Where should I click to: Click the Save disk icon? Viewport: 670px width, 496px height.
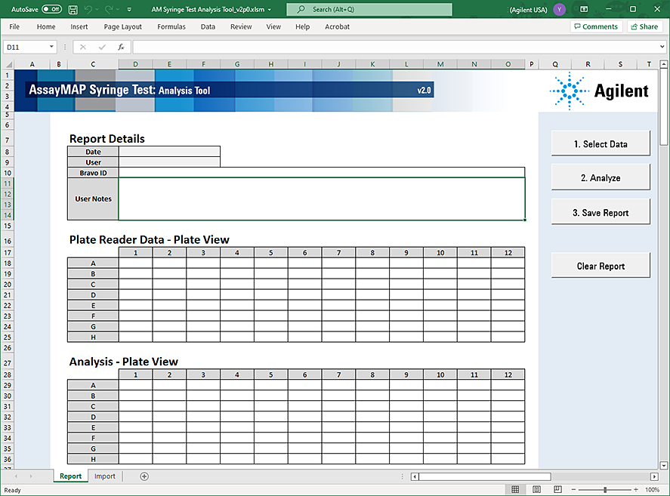[73, 9]
